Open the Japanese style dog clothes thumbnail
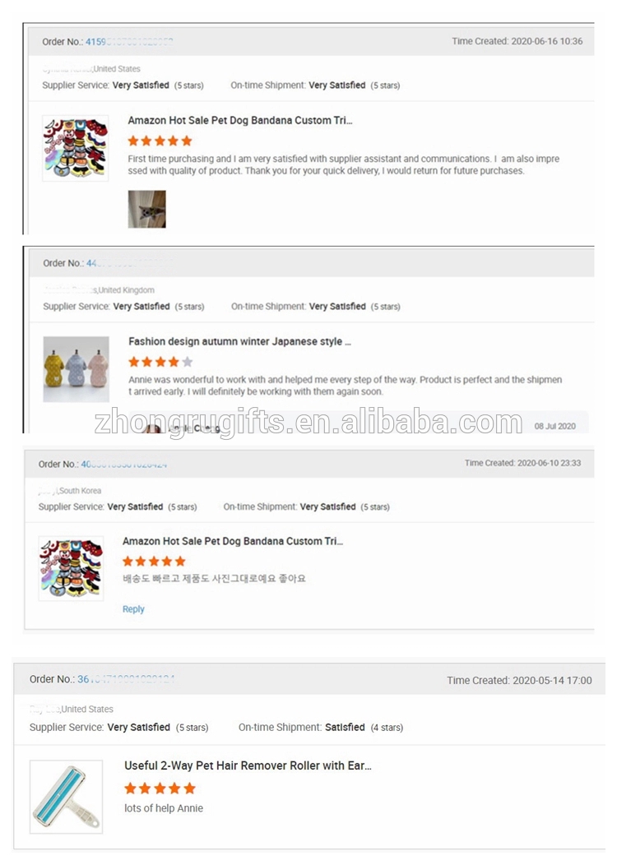 [x=77, y=369]
